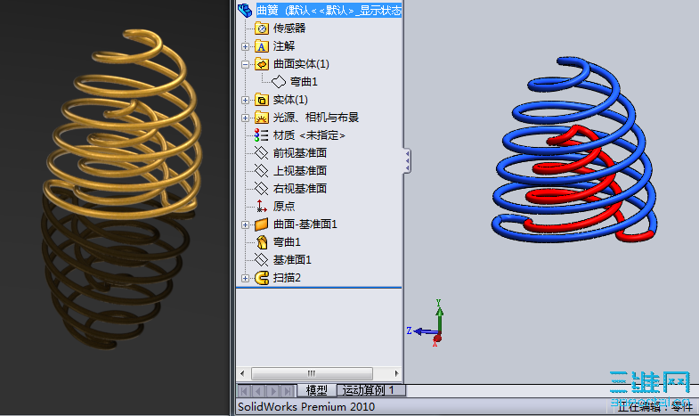Select the 注解 annotations folder icon
Screen dimensions: 699x416
click(262, 46)
